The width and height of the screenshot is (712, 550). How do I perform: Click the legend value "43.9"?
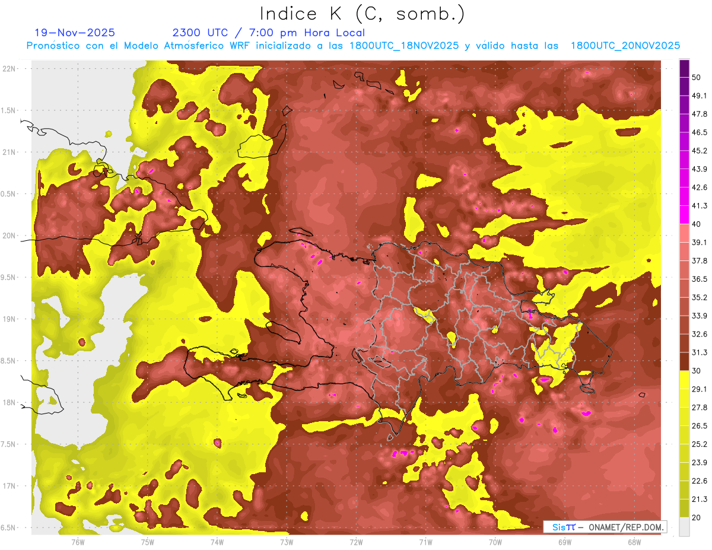point(700,169)
